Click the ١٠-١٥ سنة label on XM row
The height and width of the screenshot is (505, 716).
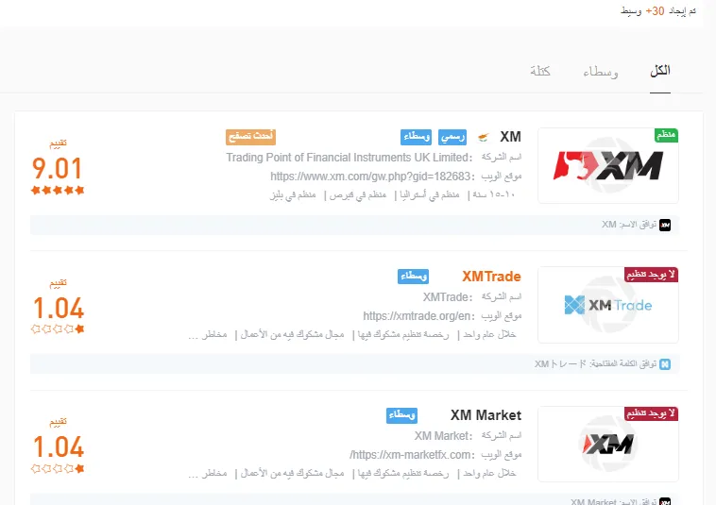click(x=495, y=194)
